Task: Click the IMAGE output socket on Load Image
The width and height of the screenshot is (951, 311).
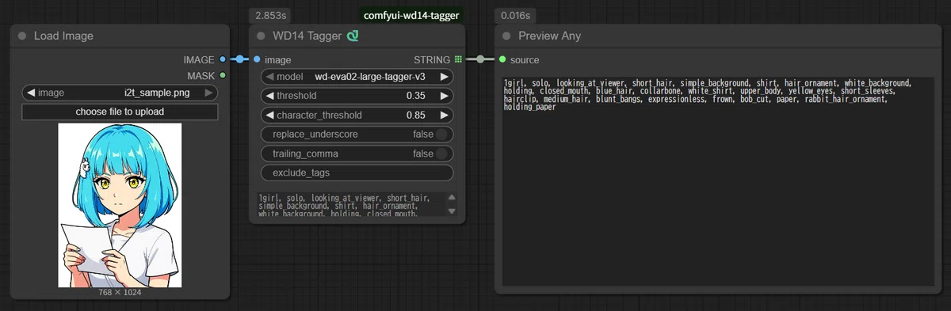Action: (x=223, y=59)
